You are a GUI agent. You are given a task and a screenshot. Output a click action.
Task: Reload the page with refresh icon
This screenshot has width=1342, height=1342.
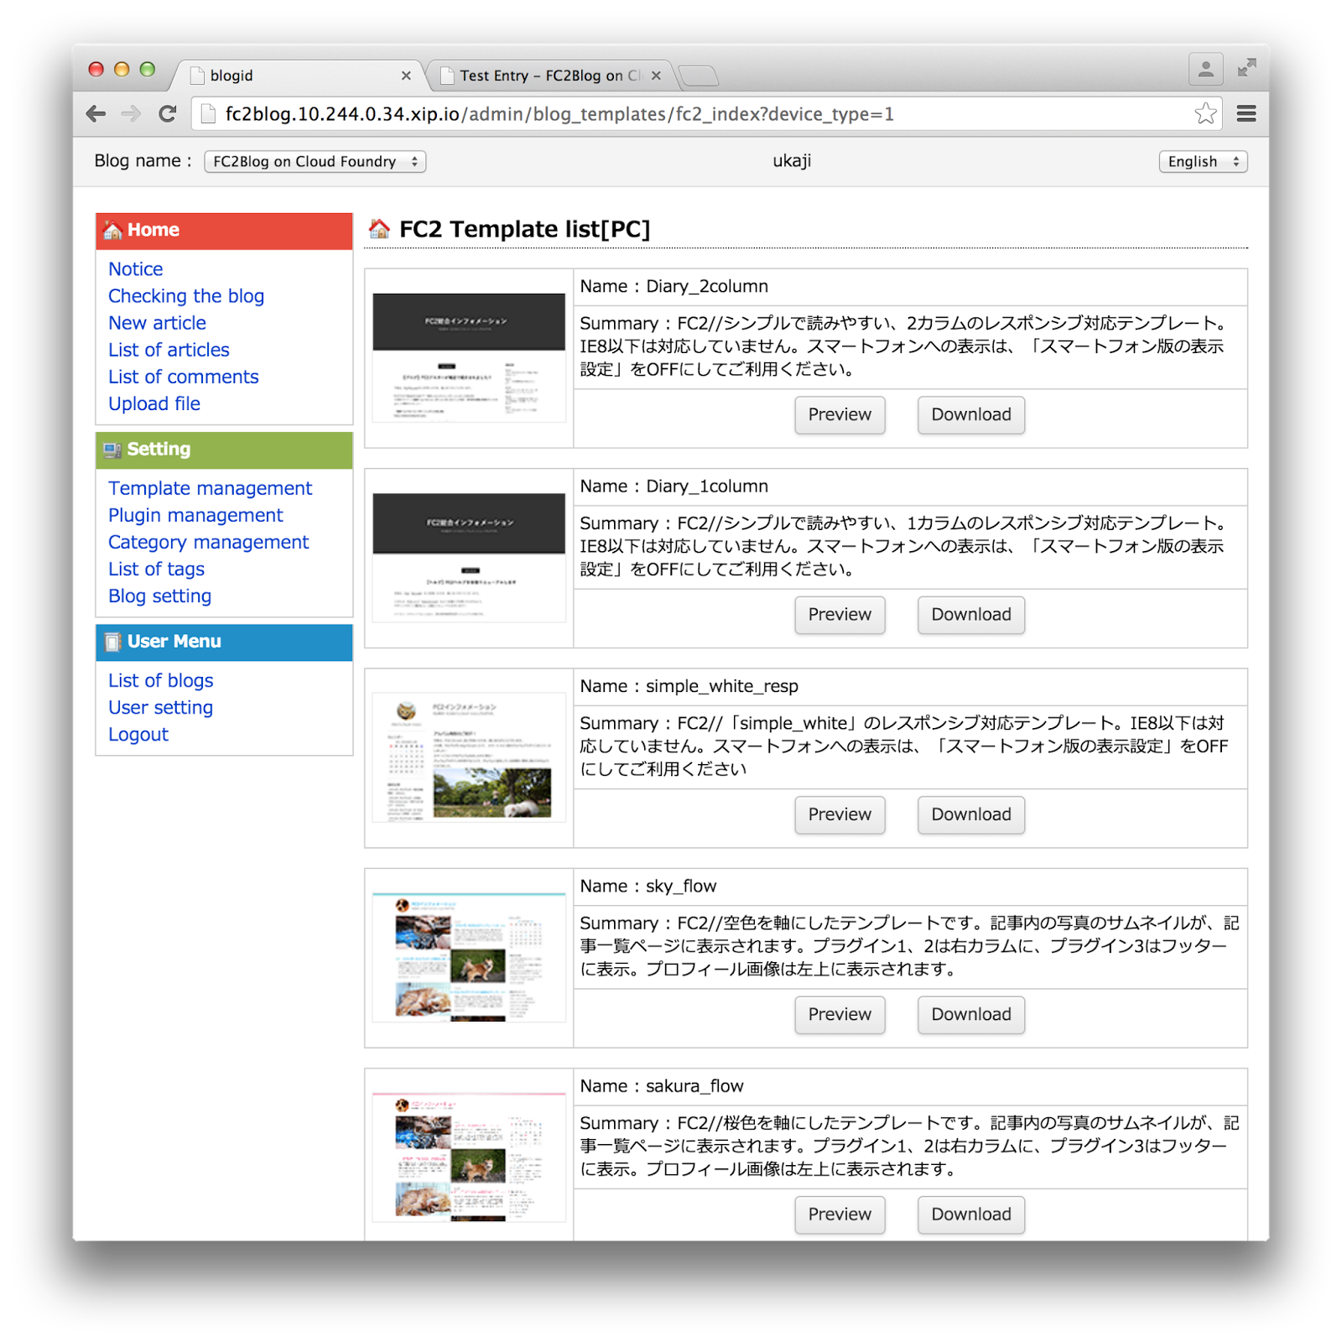(x=168, y=114)
